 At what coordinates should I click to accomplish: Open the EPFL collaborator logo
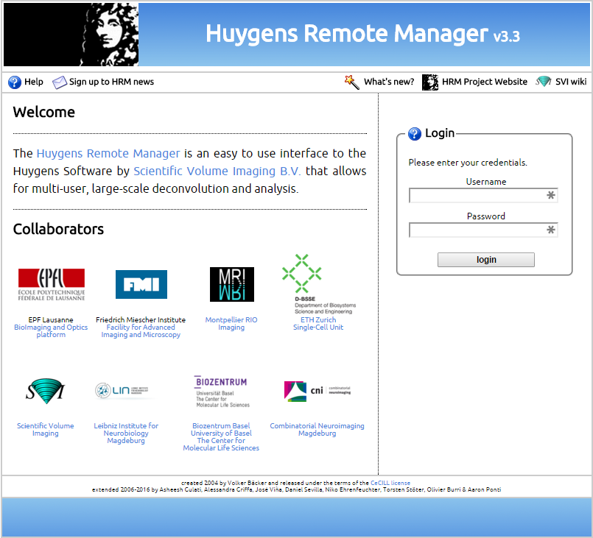[52, 285]
